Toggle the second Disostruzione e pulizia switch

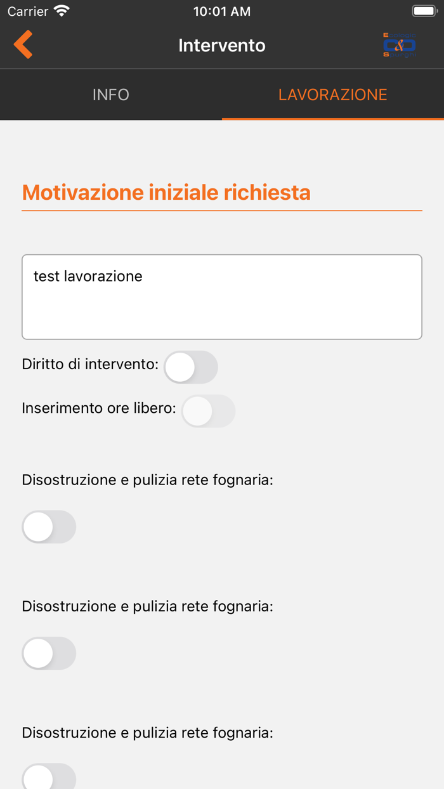pos(49,653)
